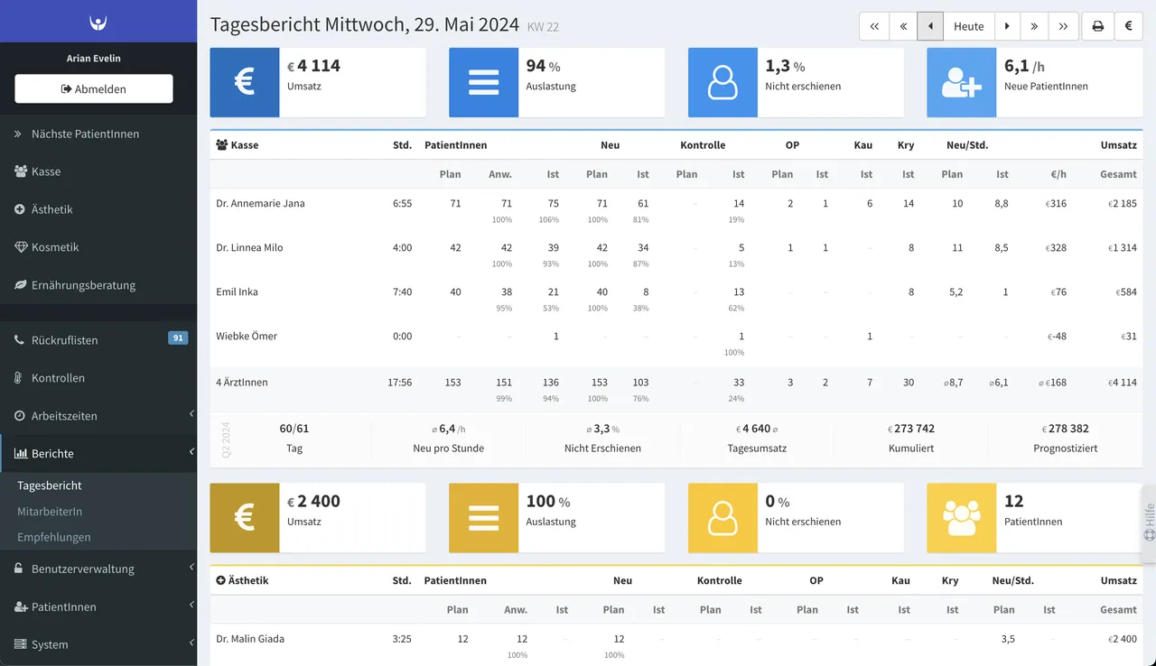Open the Kasse sidebar entry
Viewport: 1156px width, 666px height.
click(98, 171)
